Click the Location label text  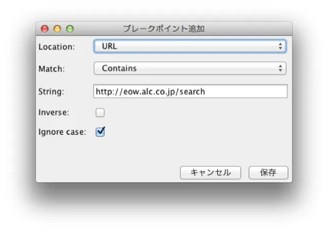coord(56,47)
